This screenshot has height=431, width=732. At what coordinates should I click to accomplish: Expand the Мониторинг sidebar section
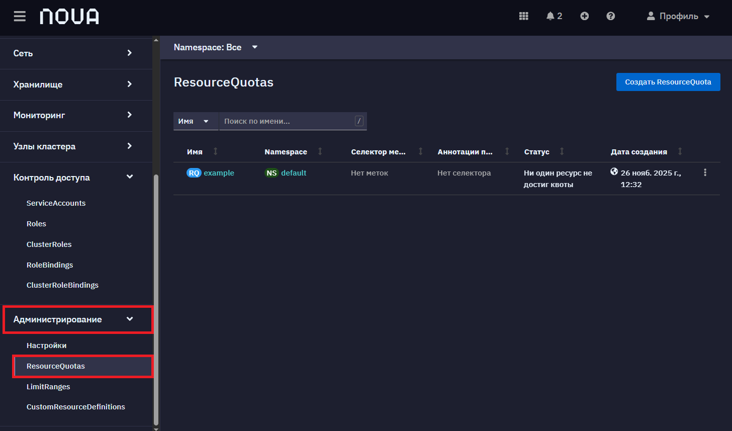tap(76, 115)
